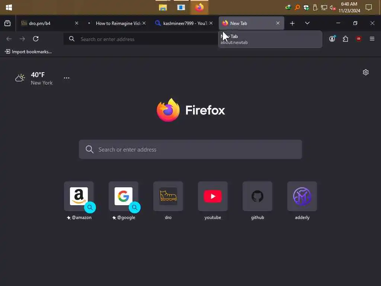Click the address bar search icon
This screenshot has height=286, width=381.
(x=72, y=39)
